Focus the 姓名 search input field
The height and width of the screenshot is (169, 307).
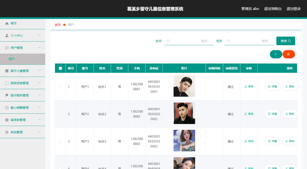(189, 41)
